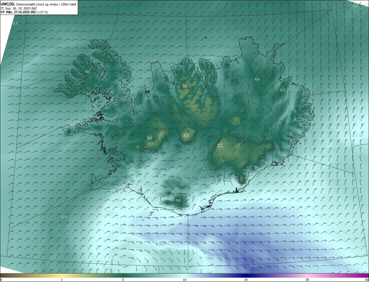Click the 4.4 precipitation value label
369x282 pixels.
point(257,79)
